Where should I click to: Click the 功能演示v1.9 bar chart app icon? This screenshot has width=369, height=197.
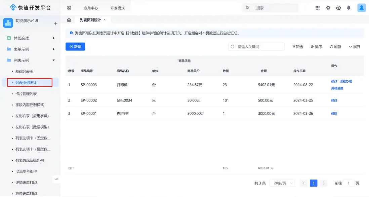(8, 23)
